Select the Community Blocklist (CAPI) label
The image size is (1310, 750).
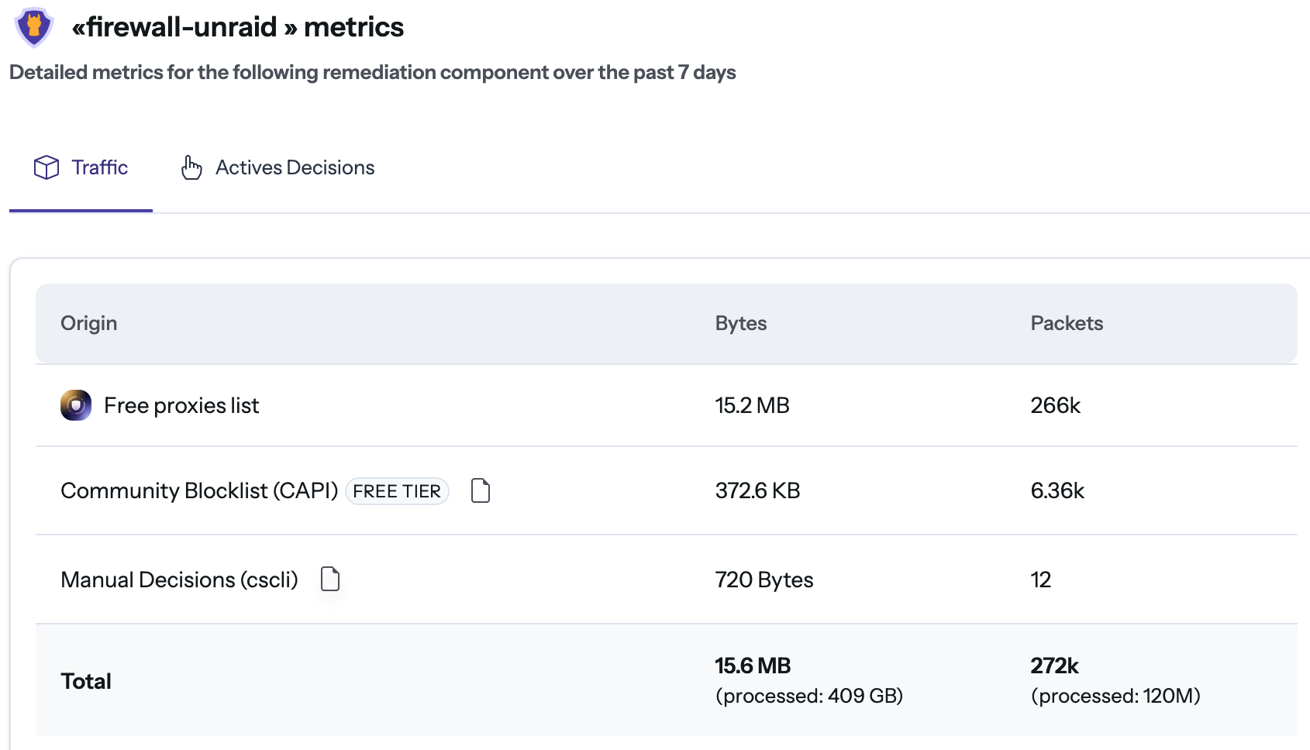tap(199, 490)
